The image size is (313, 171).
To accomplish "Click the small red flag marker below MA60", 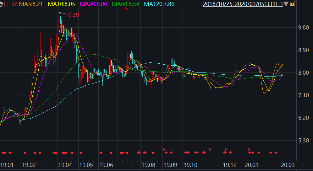I will point(126,9).
